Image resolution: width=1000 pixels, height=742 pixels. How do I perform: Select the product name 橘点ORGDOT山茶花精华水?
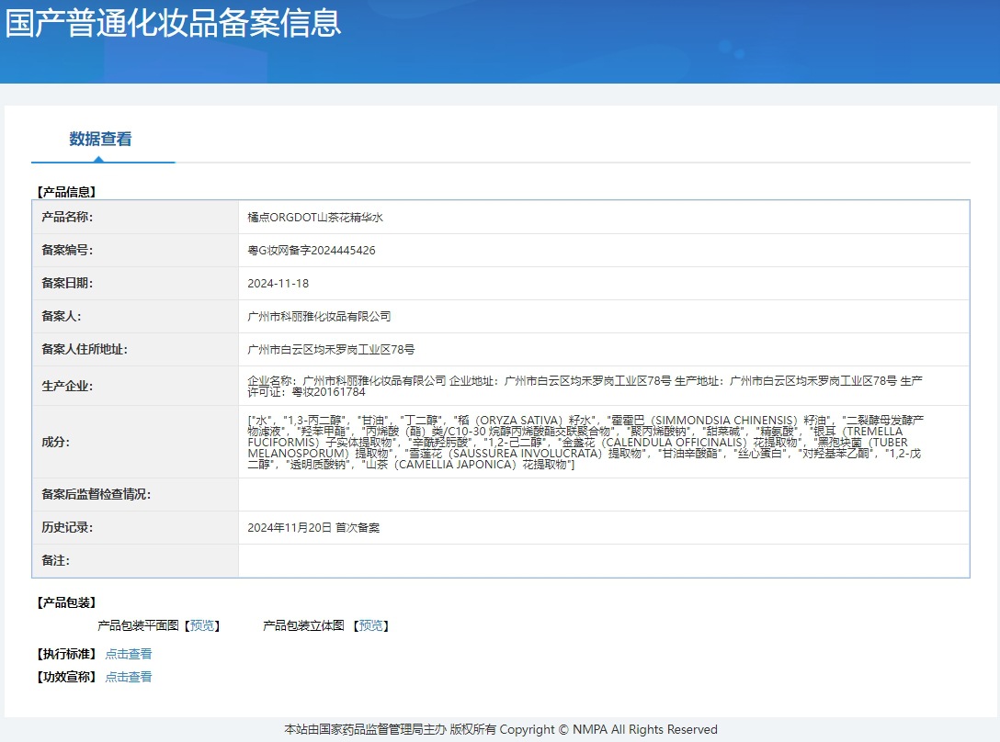click(x=315, y=218)
